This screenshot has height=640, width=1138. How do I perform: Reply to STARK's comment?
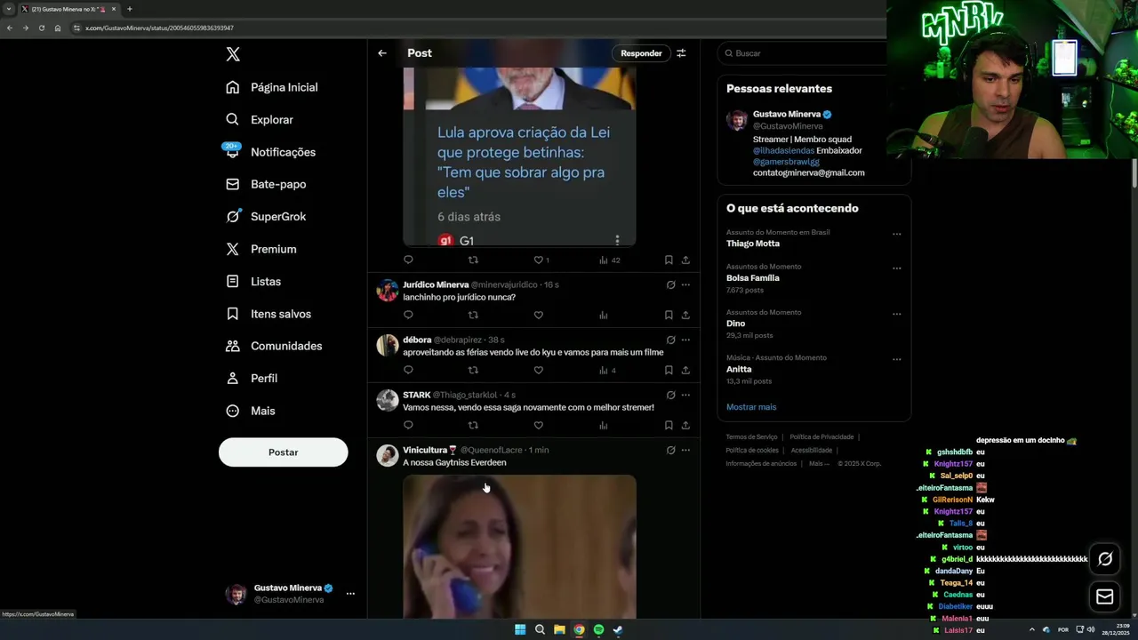tap(408, 425)
